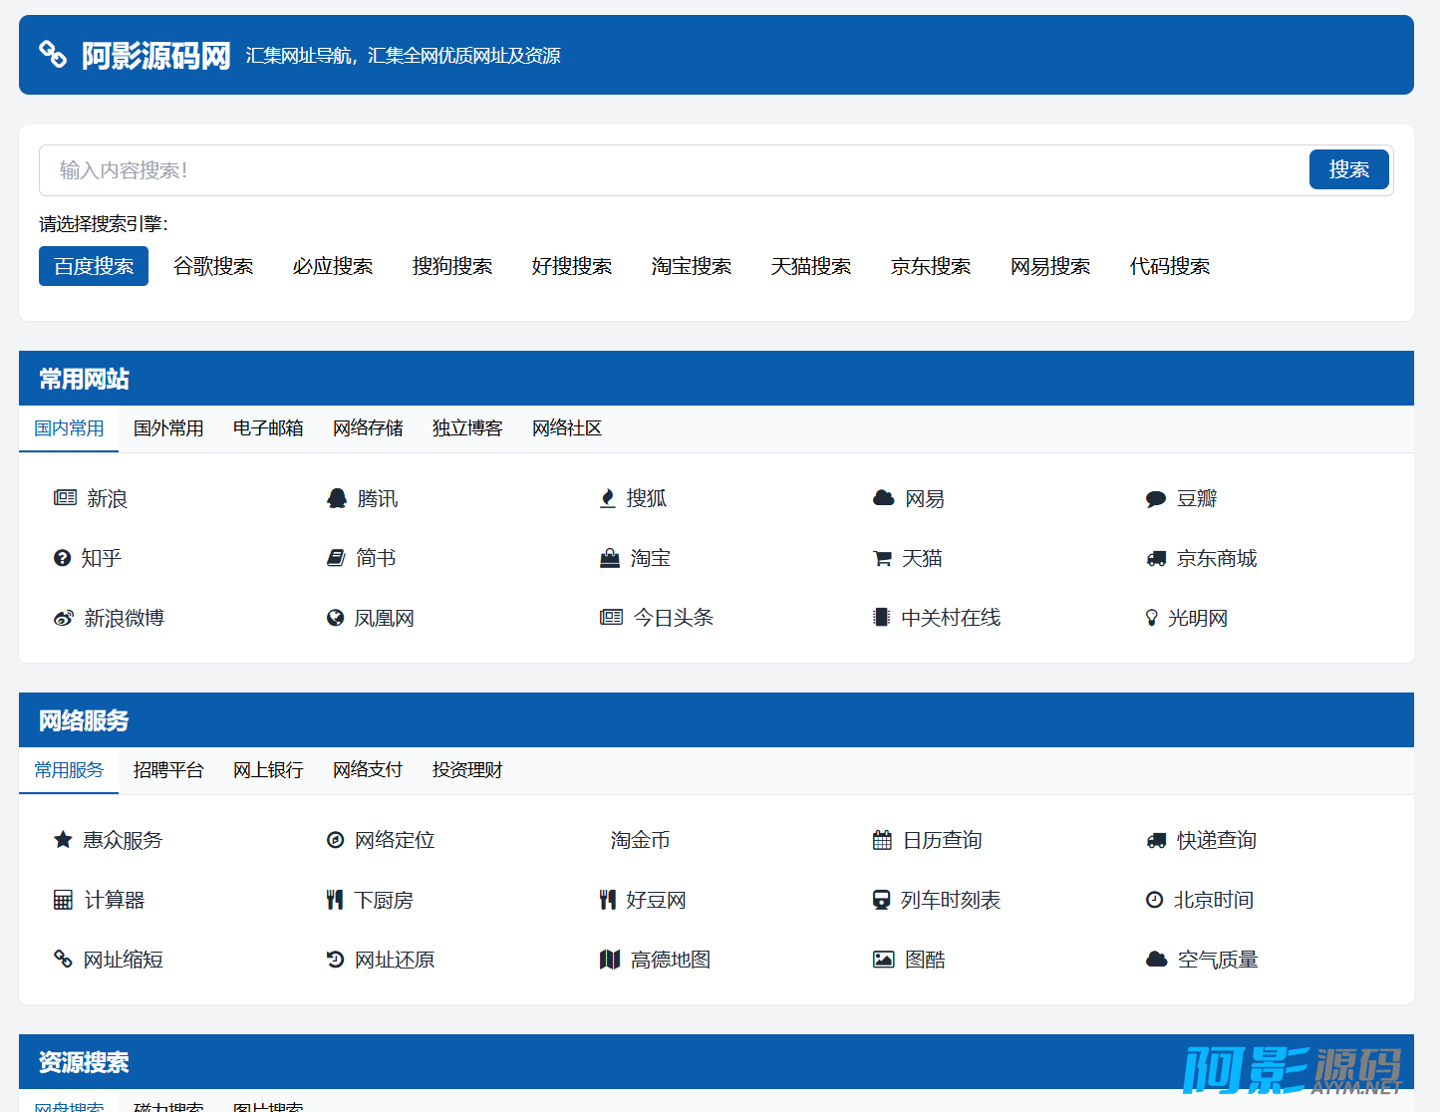Image resolution: width=1440 pixels, height=1112 pixels.
Task: Click the star icon beside 惠众服务
Action: (63, 839)
